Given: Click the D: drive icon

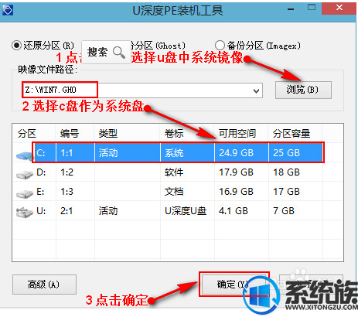Looking at the screenshot, I should click(x=25, y=175).
